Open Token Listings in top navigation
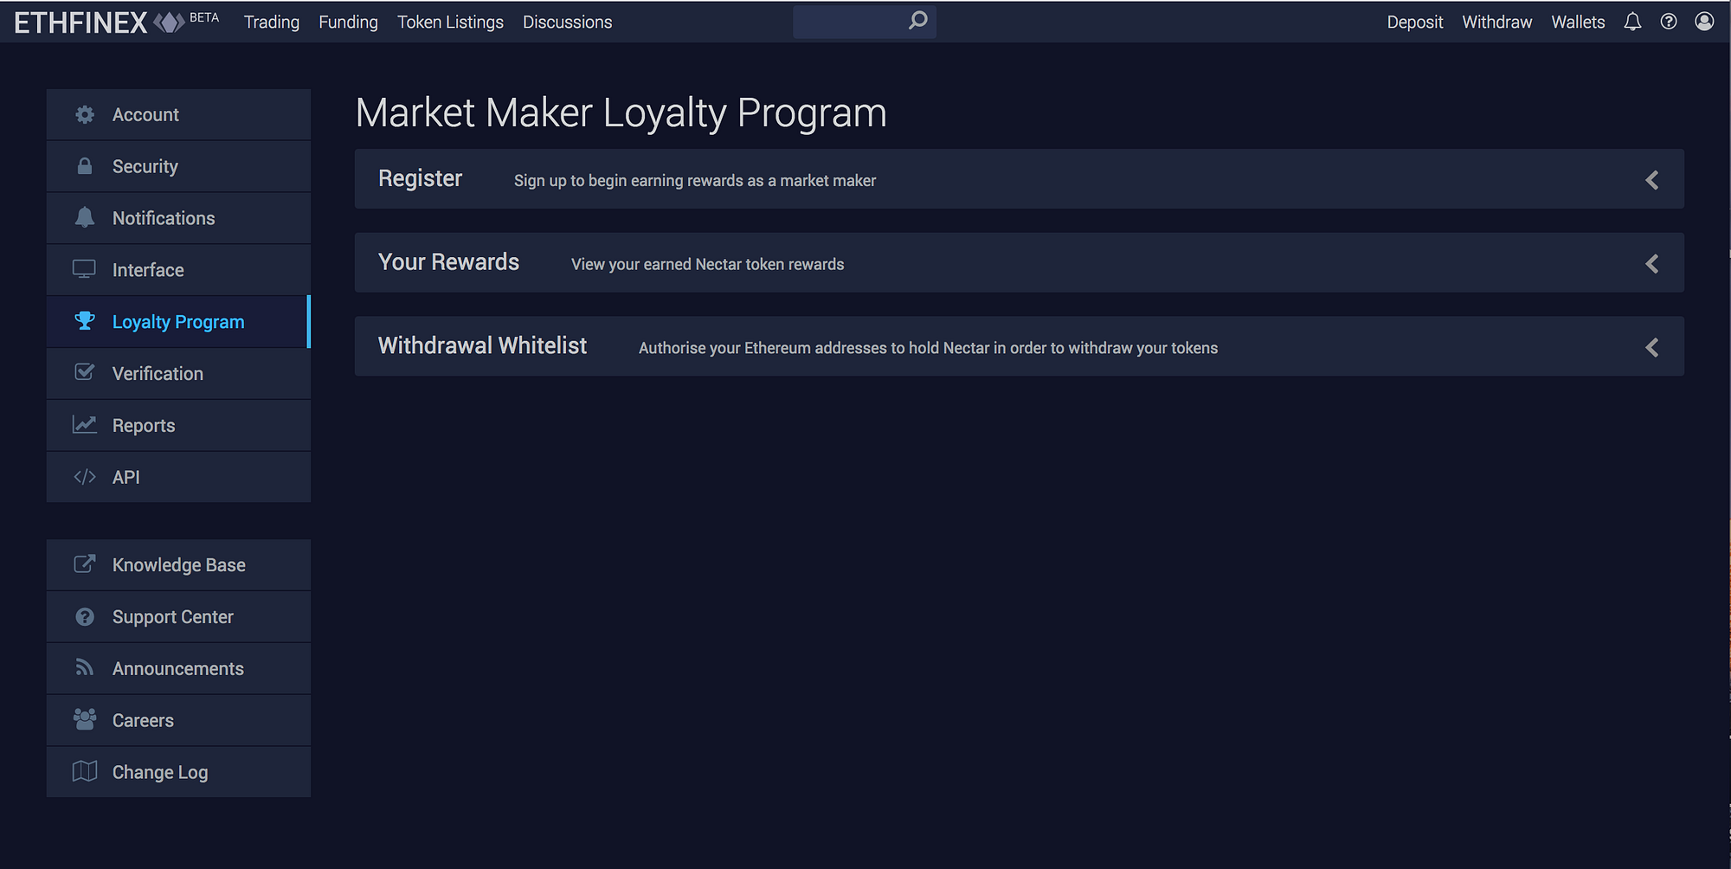 (x=450, y=22)
